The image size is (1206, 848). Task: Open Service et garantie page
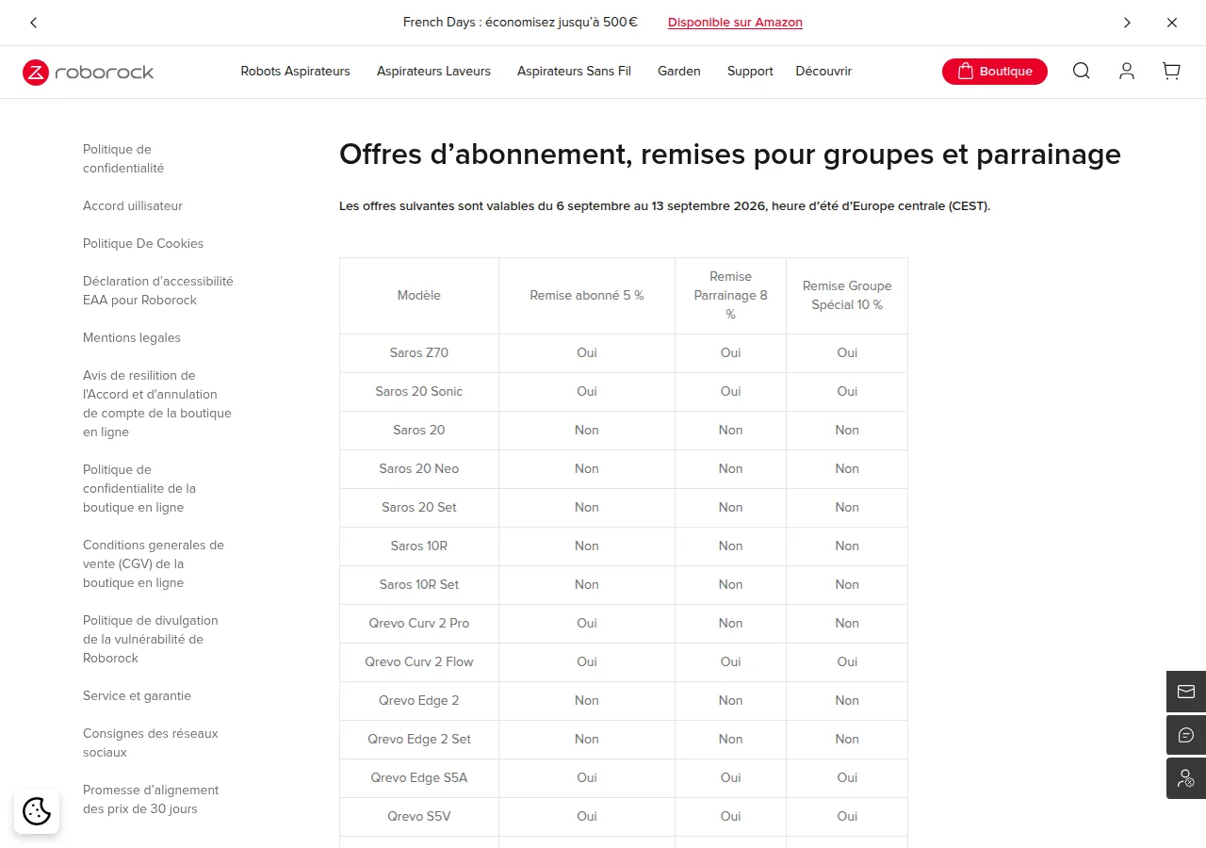click(x=137, y=695)
